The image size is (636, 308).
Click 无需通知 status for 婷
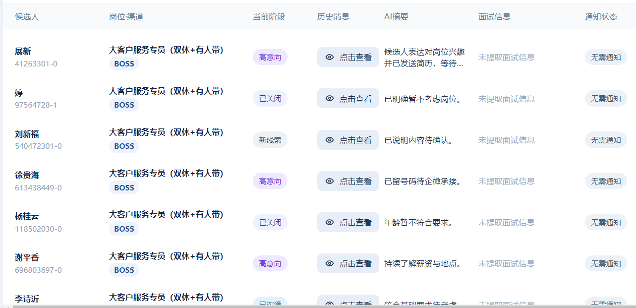point(606,98)
